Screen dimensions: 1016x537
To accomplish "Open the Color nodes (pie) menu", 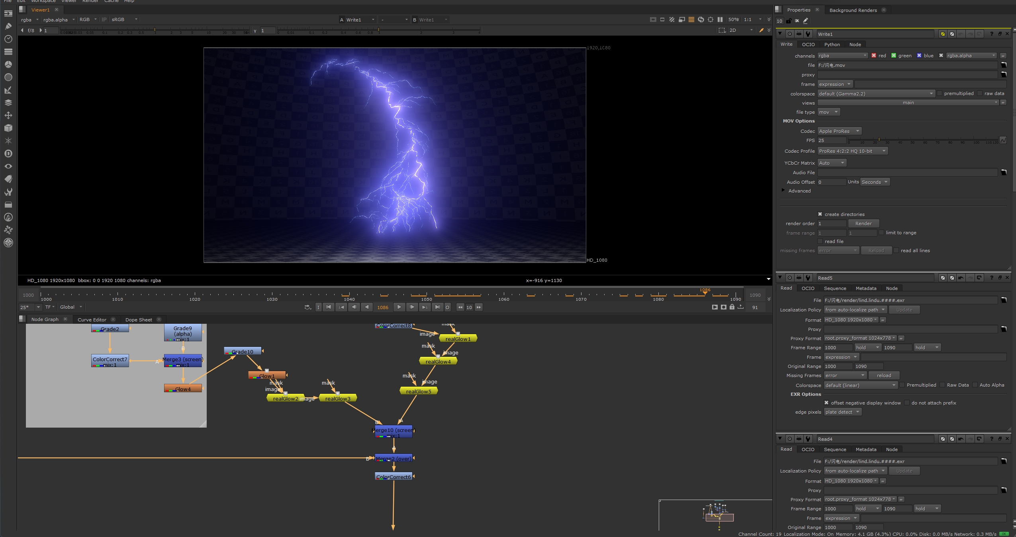I will [8, 64].
